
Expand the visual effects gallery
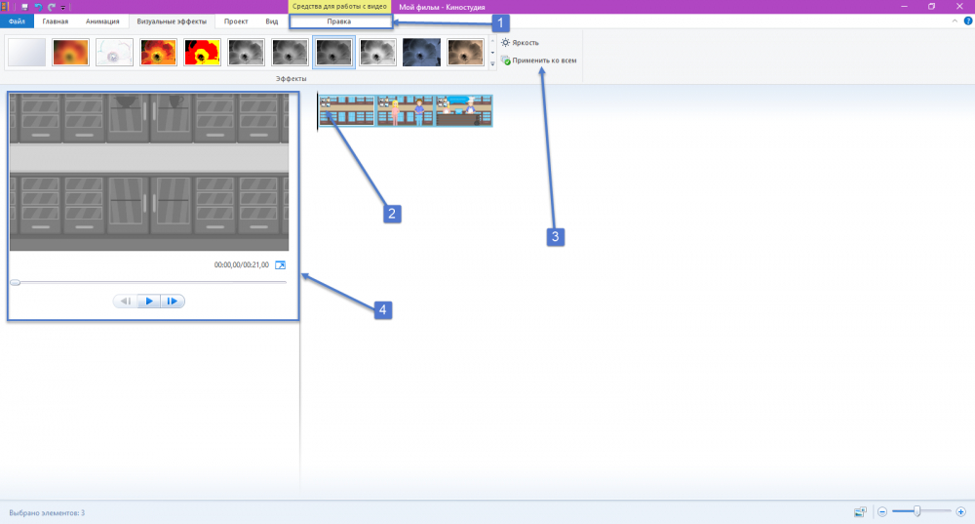492,64
